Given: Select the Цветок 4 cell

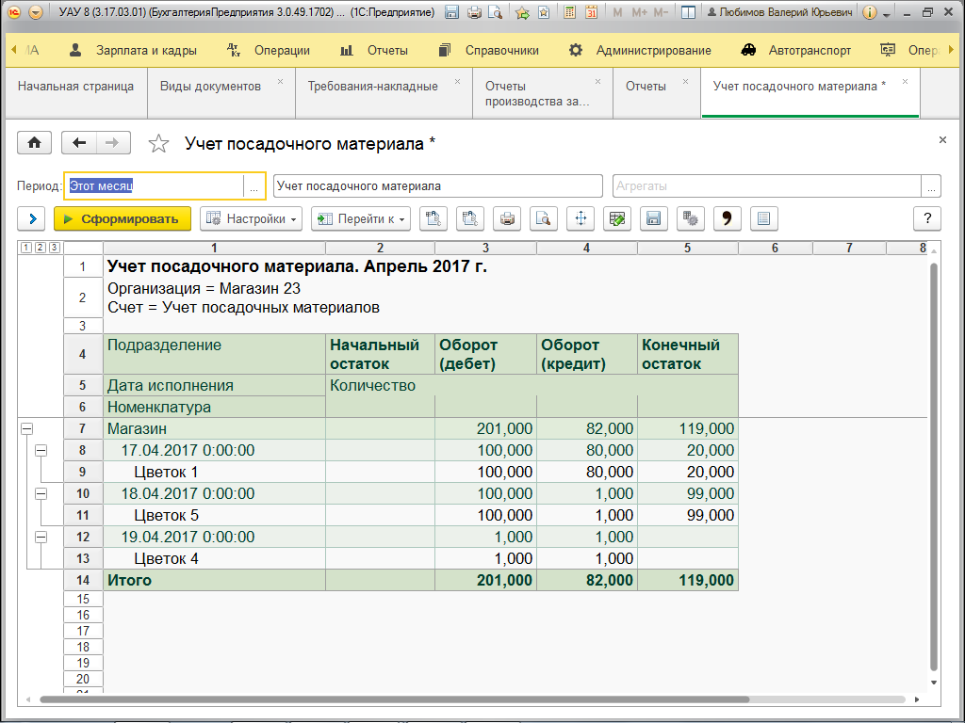Looking at the screenshot, I should pyautogui.click(x=214, y=558).
